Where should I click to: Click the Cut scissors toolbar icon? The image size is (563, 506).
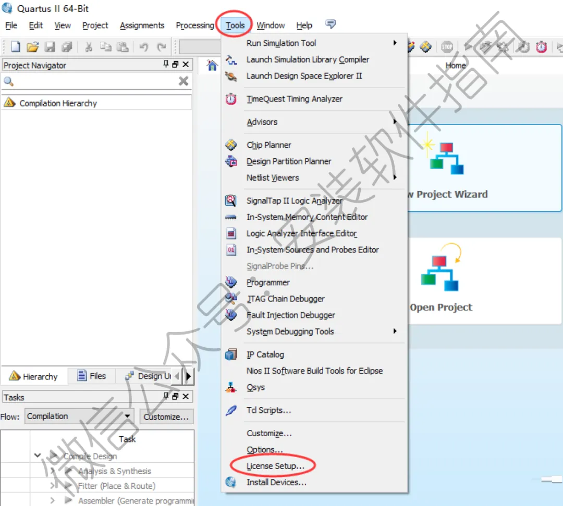click(89, 47)
